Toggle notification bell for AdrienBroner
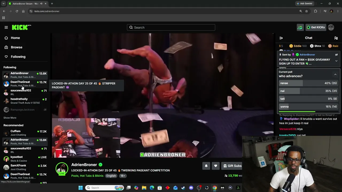 coord(206,166)
